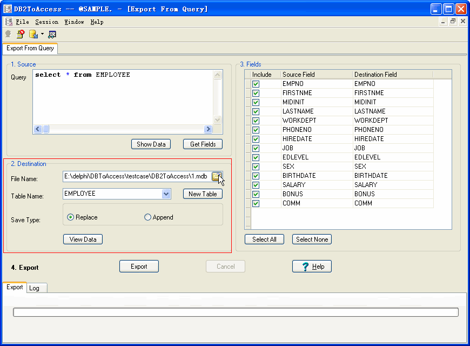Click the query box horizontal scrollbar thumb

coord(46,129)
